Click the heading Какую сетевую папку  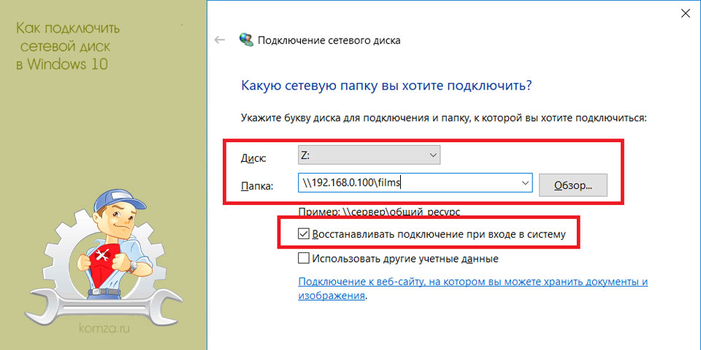386,85
